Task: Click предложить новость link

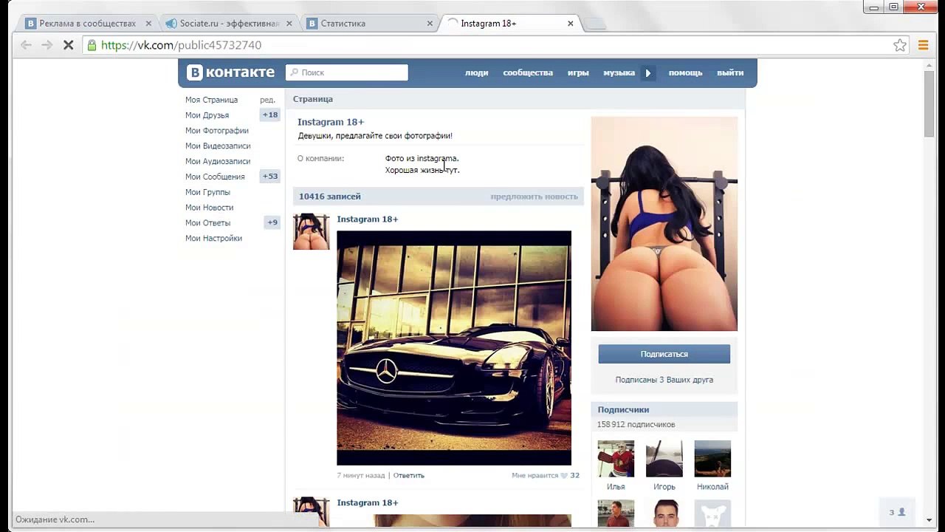Action: point(535,197)
